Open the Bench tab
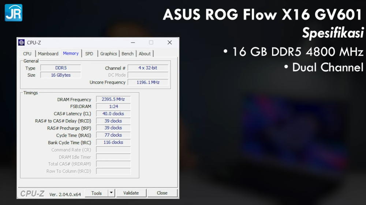 127,54
